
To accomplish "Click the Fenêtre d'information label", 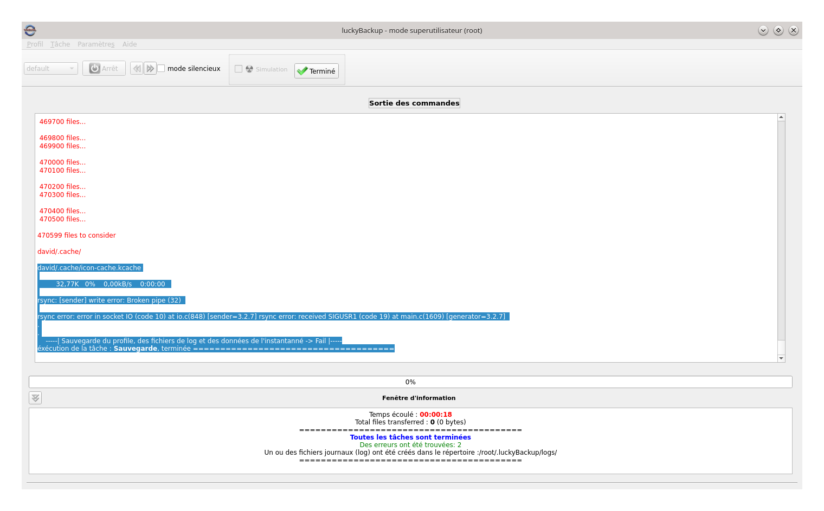I will click(419, 398).
